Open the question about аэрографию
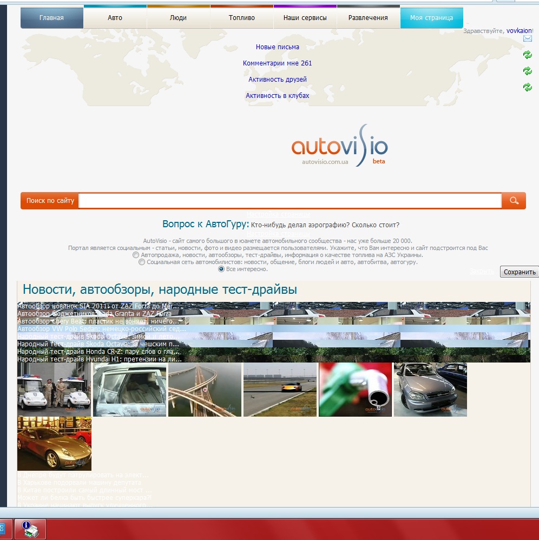This screenshot has height=540, width=539. 325,225
